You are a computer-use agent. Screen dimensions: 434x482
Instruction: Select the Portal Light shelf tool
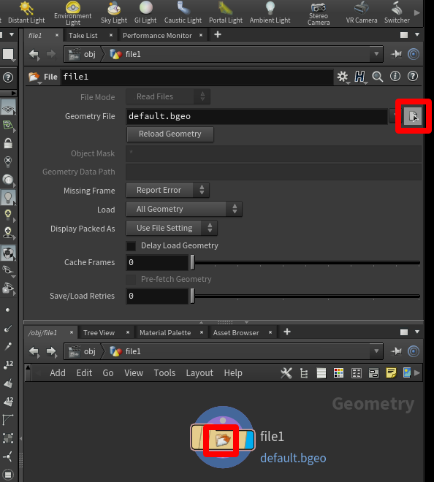click(x=226, y=12)
